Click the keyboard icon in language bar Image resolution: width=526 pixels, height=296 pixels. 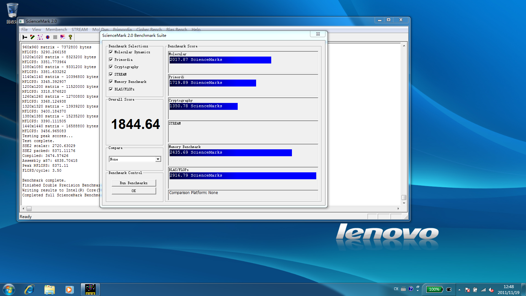(x=403, y=289)
